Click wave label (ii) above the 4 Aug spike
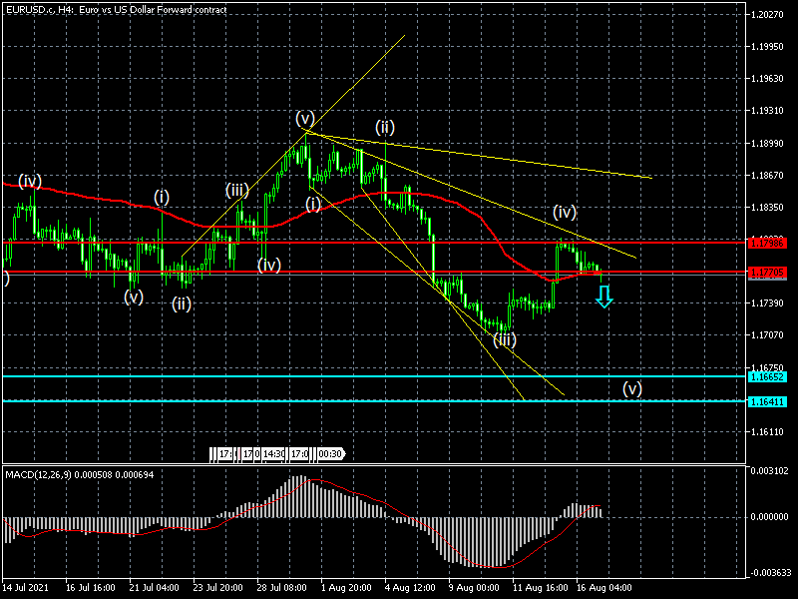This screenshot has width=798, height=599. (x=385, y=127)
